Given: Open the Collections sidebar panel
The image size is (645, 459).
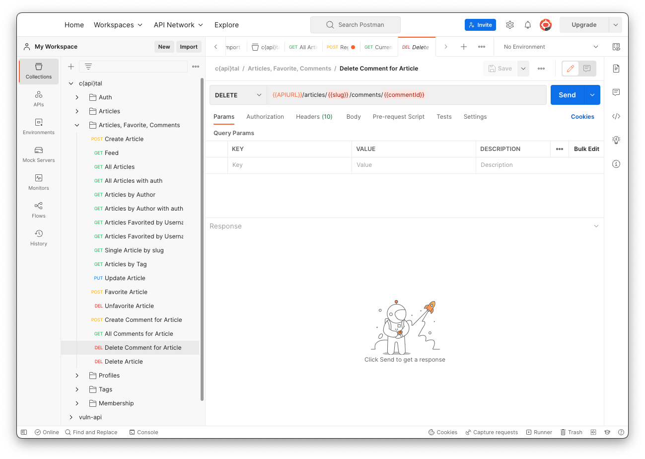Looking at the screenshot, I should [x=39, y=71].
